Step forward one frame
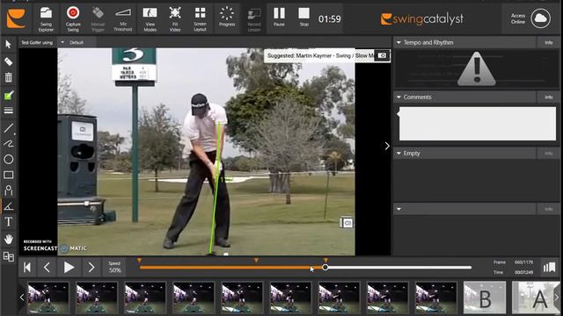This screenshot has height=316, width=563. point(91,267)
